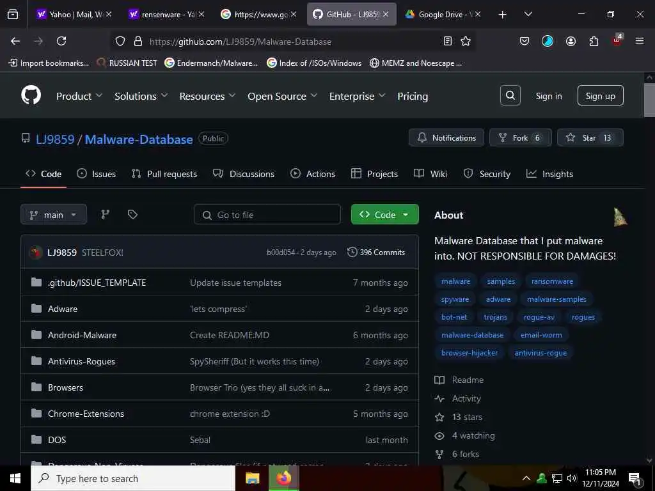Image resolution: width=655 pixels, height=491 pixels.
Task: Open the notification center icon
Action: [x=635, y=479]
